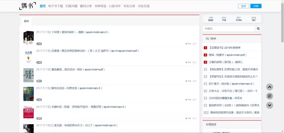Click the 偶书 site logo
Image resolution: width=284 pixels, height=133 pixels.
(x=28, y=6)
